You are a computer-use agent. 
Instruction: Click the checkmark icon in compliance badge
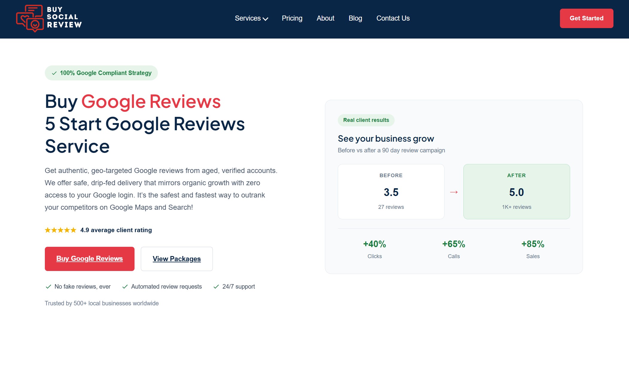click(x=54, y=73)
